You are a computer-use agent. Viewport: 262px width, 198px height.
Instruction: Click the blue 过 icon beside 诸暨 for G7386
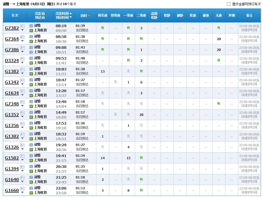pyautogui.click(x=31, y=48)
